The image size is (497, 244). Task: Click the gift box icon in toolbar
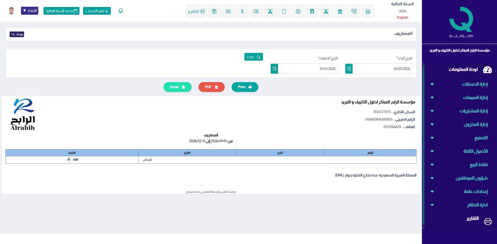coord(214,11)
